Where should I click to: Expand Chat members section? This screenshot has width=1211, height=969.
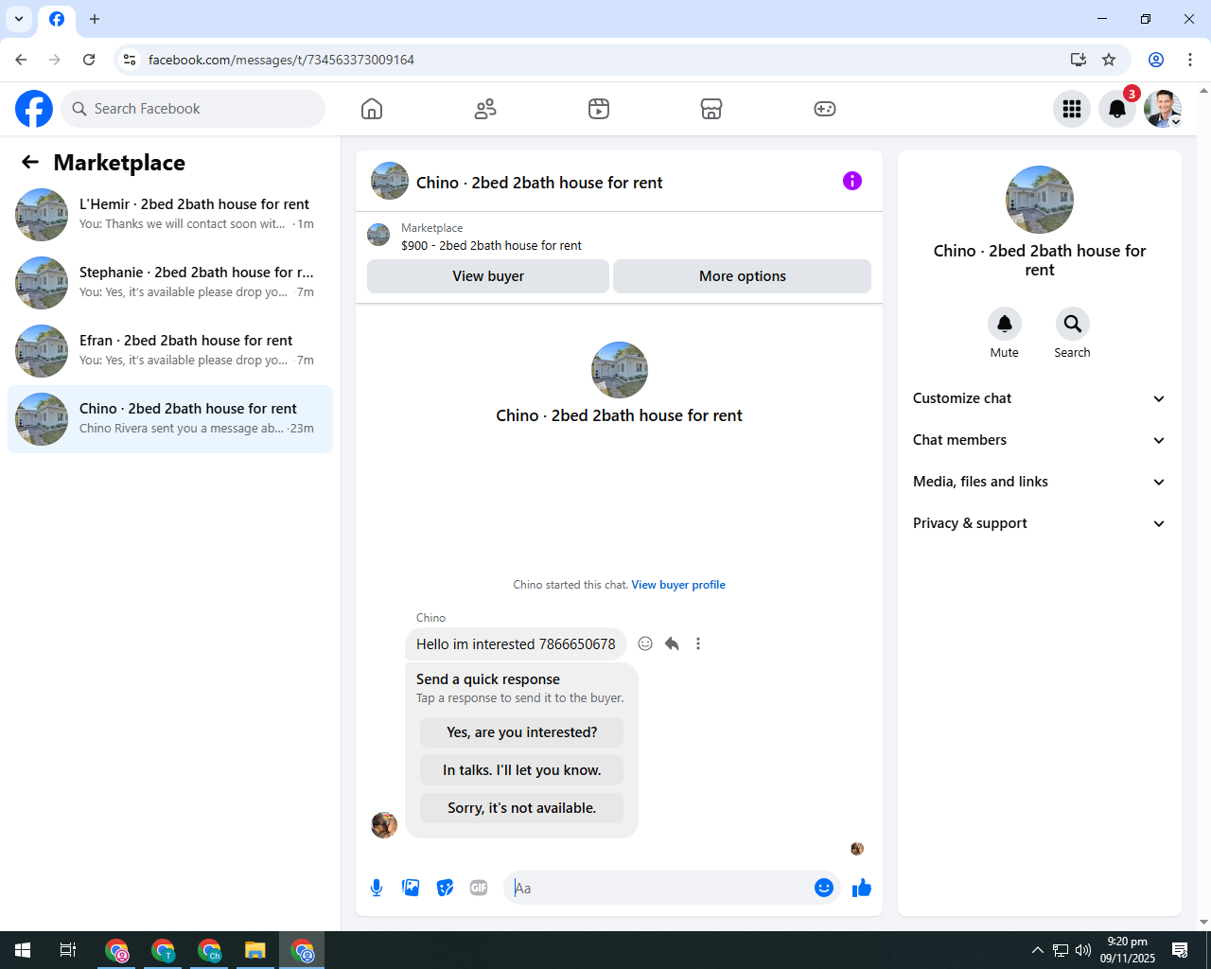click(1040, 440)
